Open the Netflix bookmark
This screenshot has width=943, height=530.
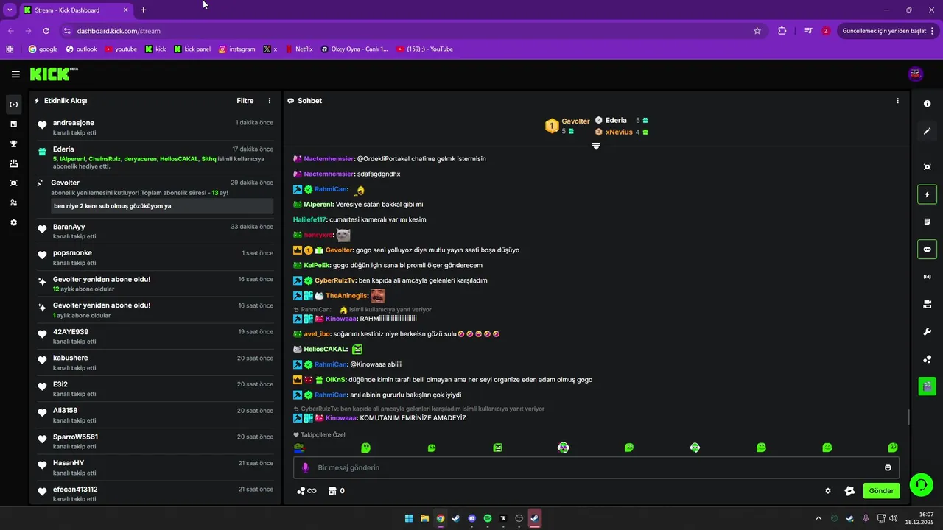pyautogui.click(x=298, y=49)
